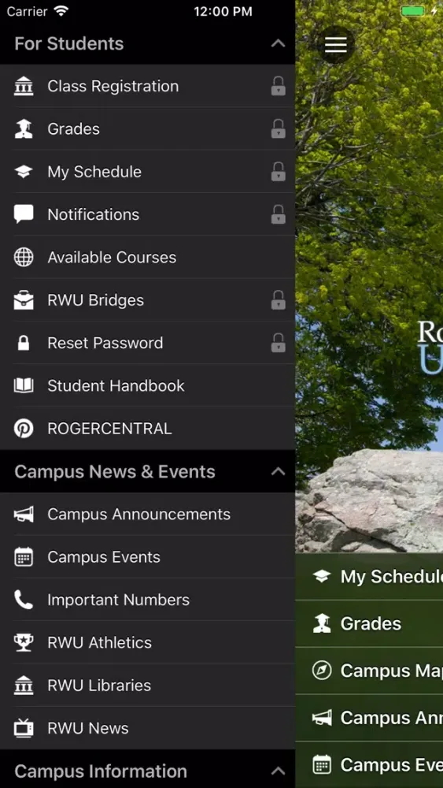Click the Campus Announcements label in sidebar
Viewport: 443px width, 788px height.
point(139,514)
